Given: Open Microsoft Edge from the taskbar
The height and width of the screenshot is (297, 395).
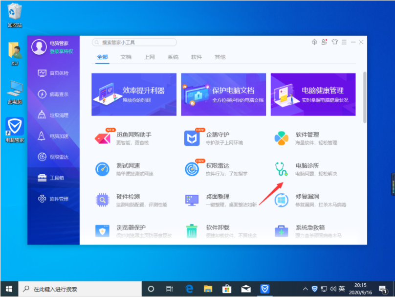Looking at the screenshot, I should click(188, 289).
